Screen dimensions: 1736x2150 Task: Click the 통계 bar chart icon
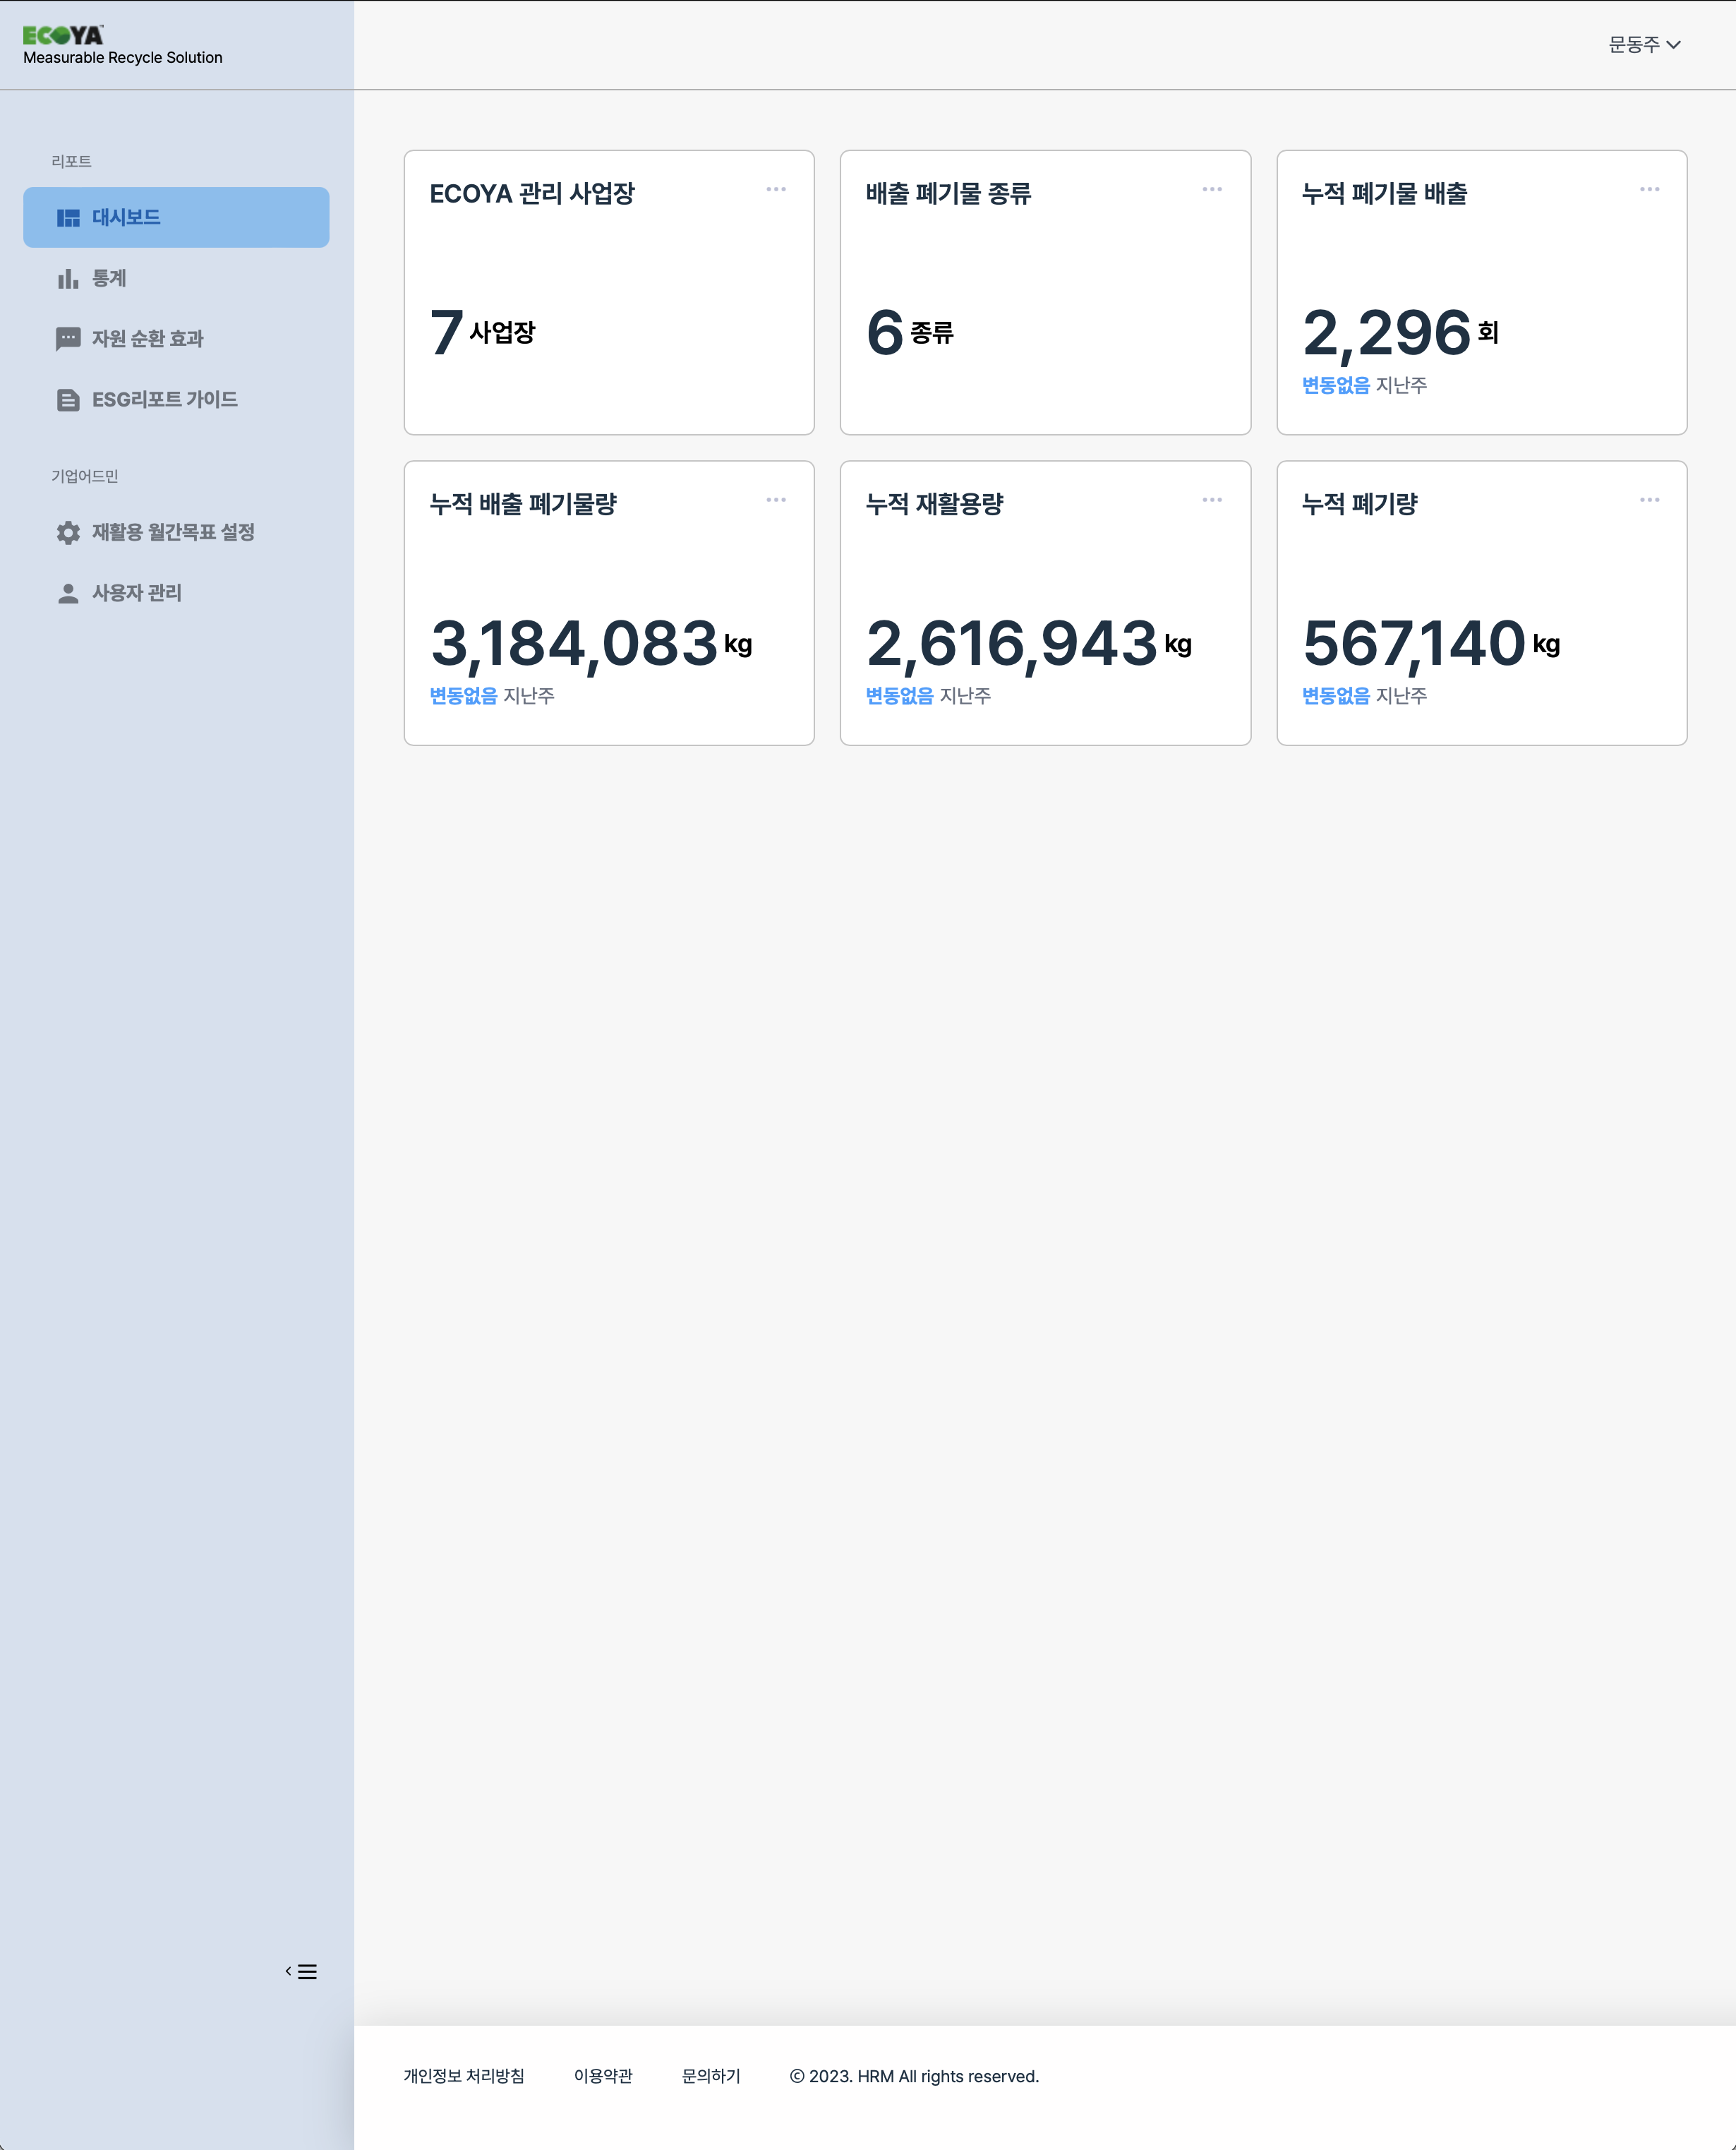68,279
